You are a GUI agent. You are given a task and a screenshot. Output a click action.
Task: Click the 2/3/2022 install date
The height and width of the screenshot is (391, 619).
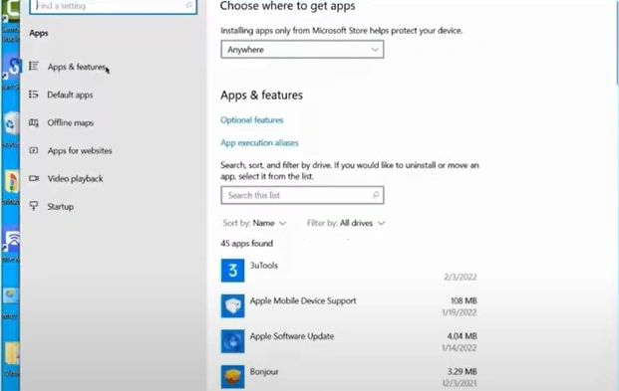point(461,278)
